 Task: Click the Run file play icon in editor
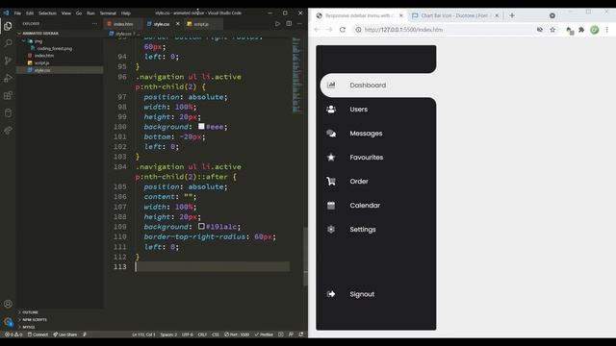278,23
